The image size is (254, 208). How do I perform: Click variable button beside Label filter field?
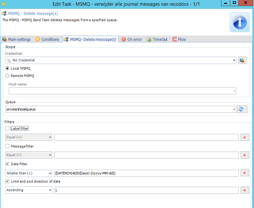tap(245, 137)
